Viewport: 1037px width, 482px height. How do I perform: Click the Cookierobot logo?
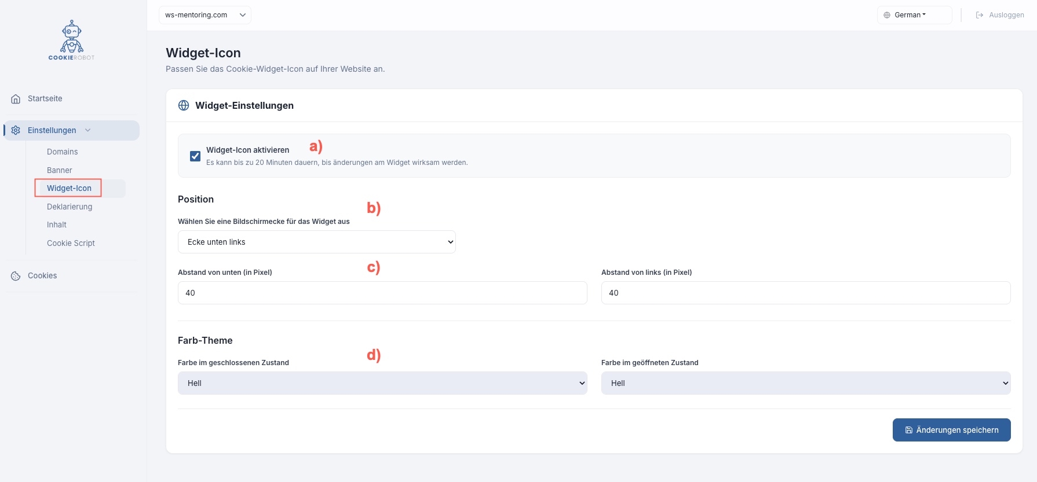point(72,41)
